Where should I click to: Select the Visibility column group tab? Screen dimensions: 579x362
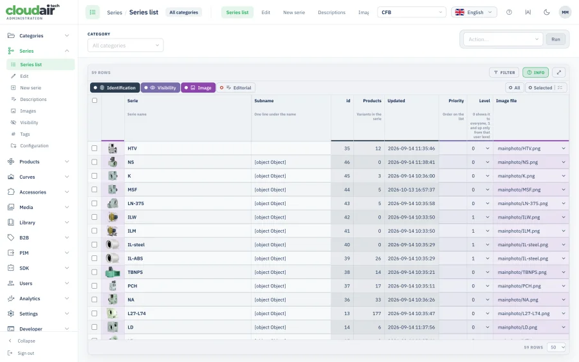161,88
